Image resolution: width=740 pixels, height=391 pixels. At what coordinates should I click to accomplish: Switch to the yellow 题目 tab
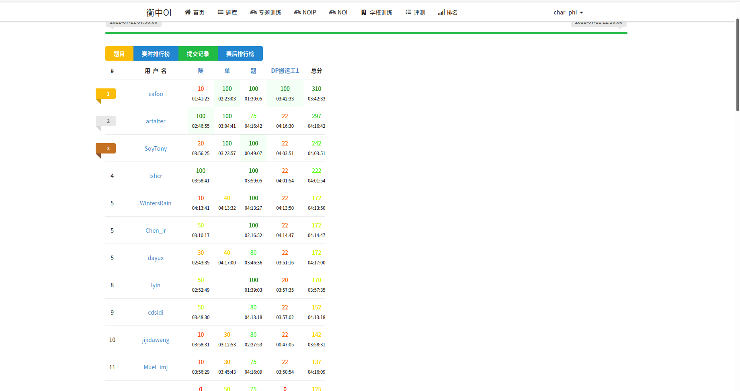point(119,53)
